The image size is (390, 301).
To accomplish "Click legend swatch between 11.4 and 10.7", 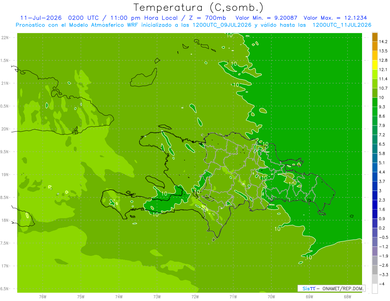I will [x=375, y=83].
